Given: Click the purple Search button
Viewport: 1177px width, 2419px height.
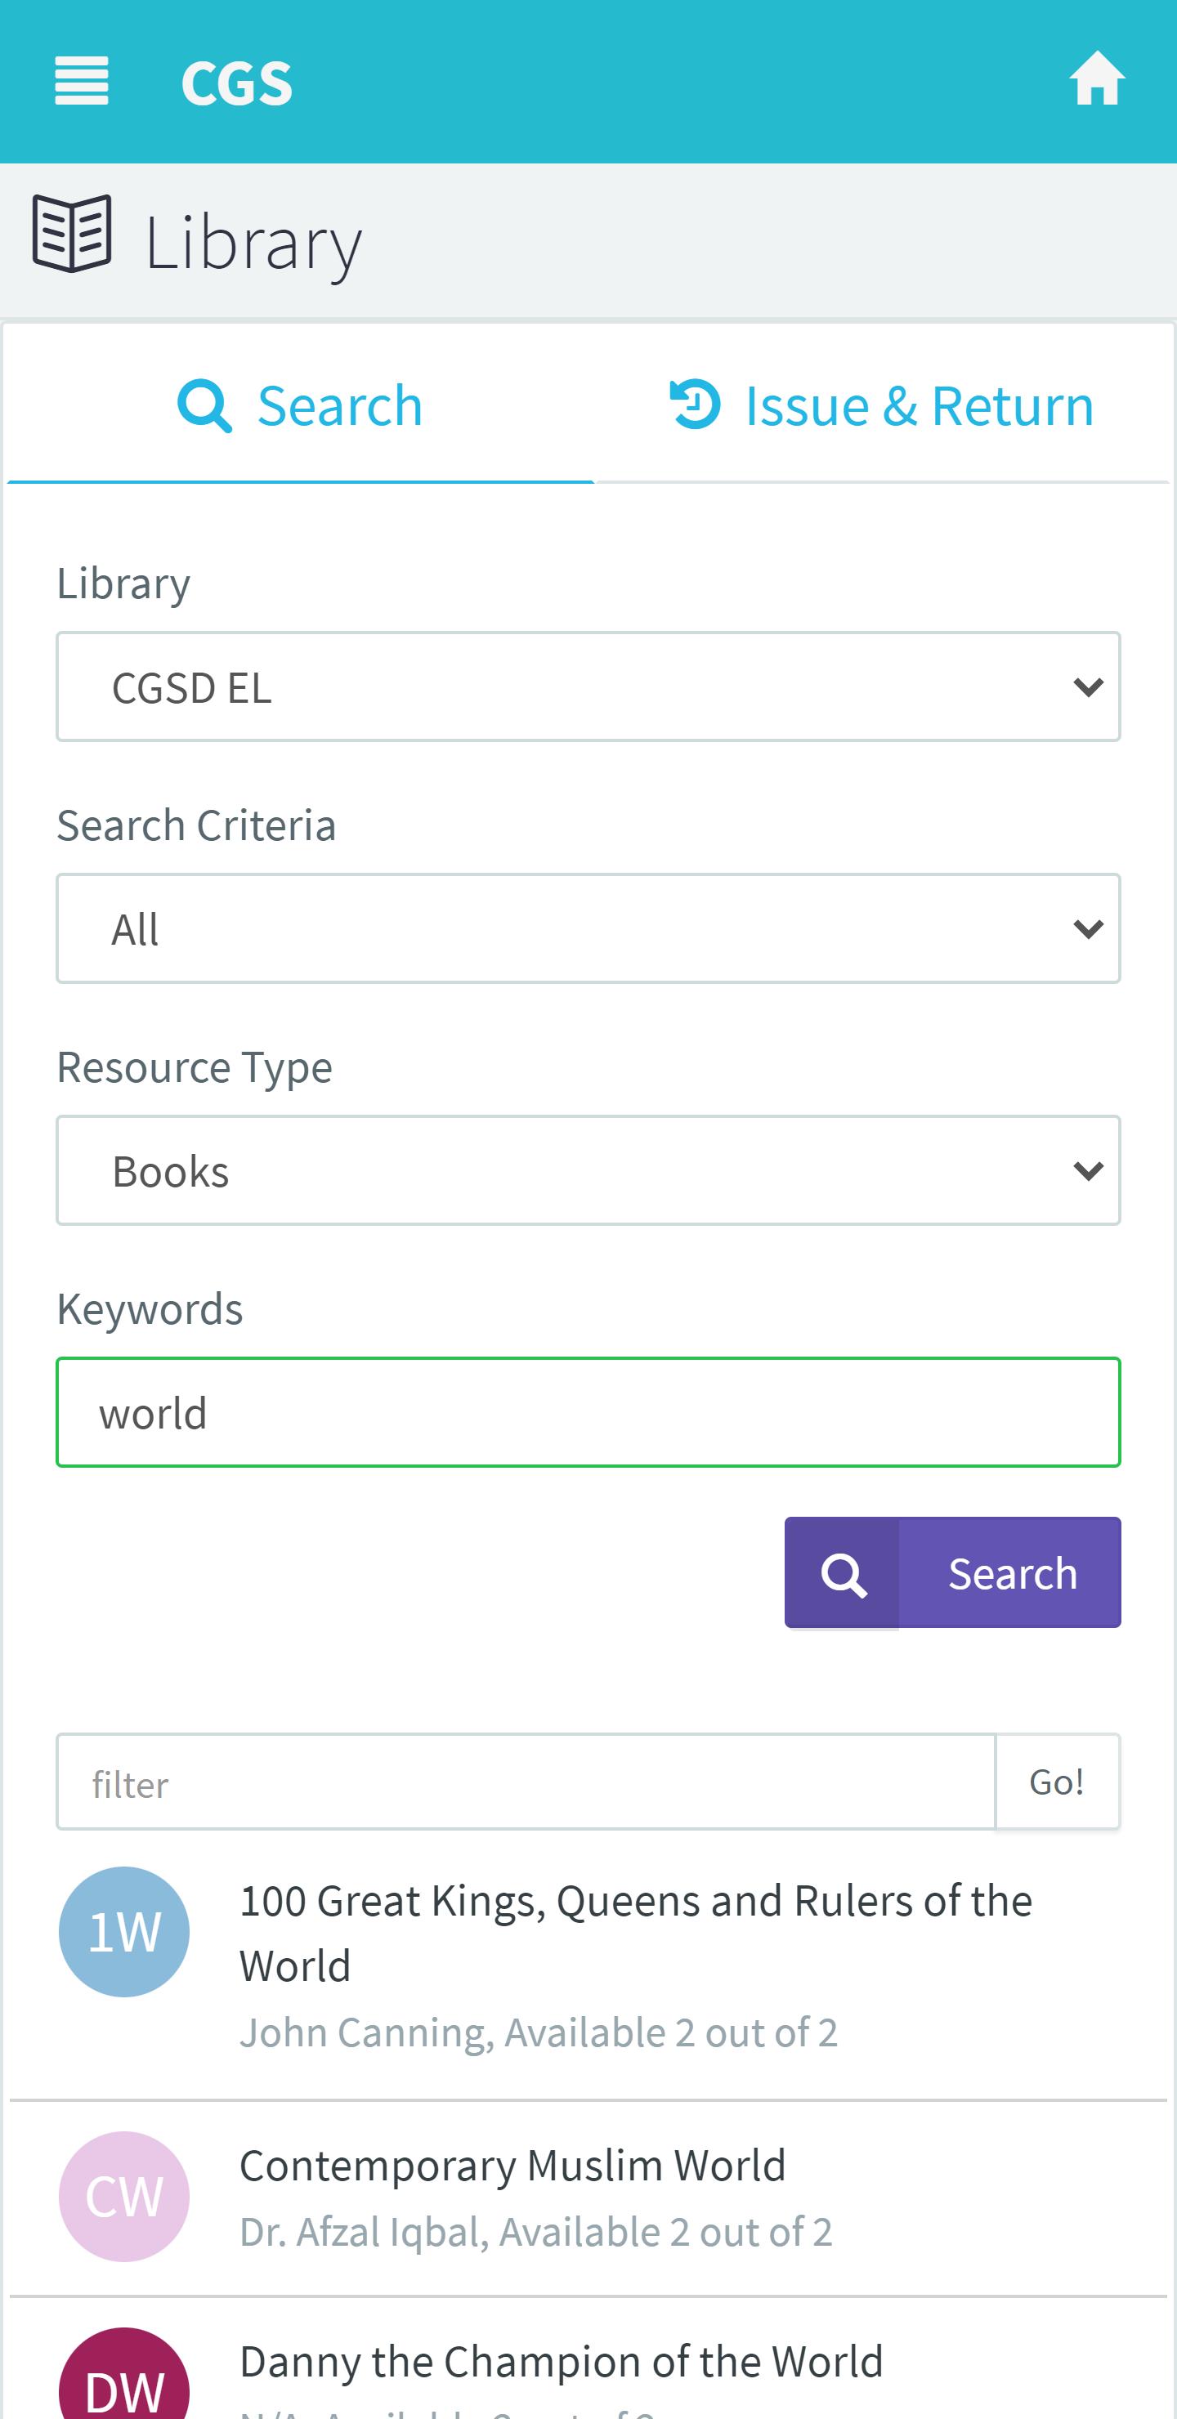Looking at the screenshot, I should pyautogui.click(x=952, y=1573).
